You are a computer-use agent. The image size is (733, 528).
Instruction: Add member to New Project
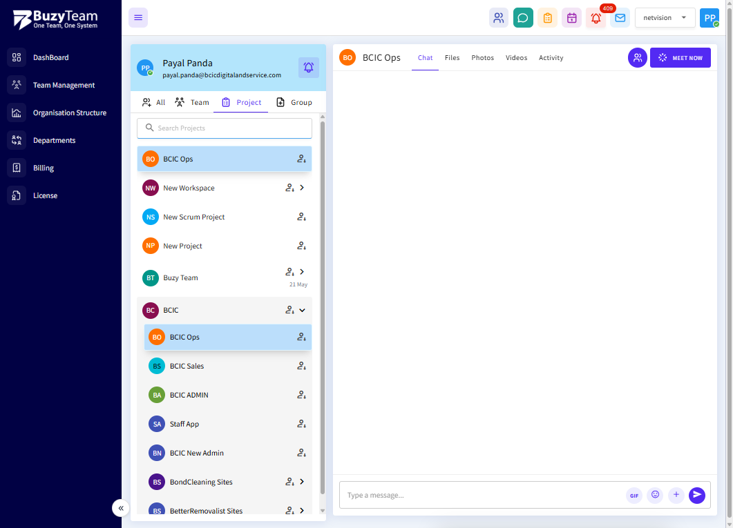point(301,246)
